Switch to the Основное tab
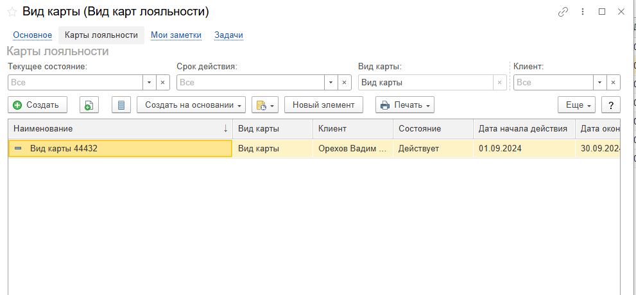The width and height of the screenshot is (636, 295). (32, 35)
